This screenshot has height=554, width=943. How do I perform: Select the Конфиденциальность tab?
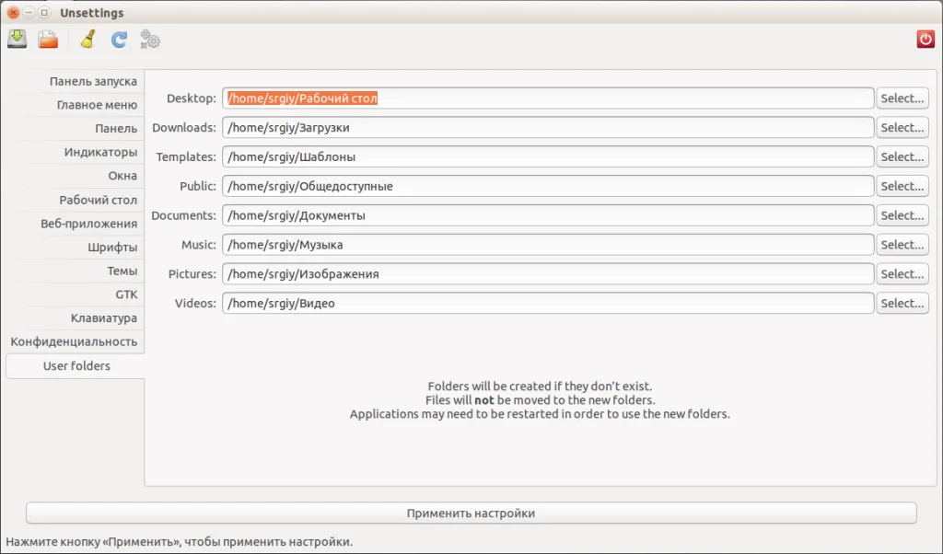pyautogui.click(x=76, y=341)
